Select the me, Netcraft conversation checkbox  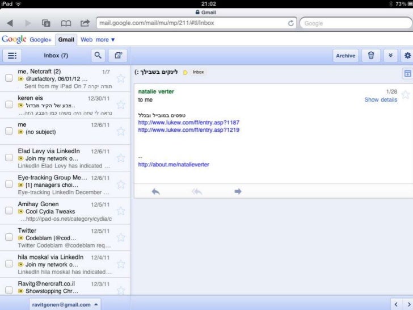[x=9, y=78]
